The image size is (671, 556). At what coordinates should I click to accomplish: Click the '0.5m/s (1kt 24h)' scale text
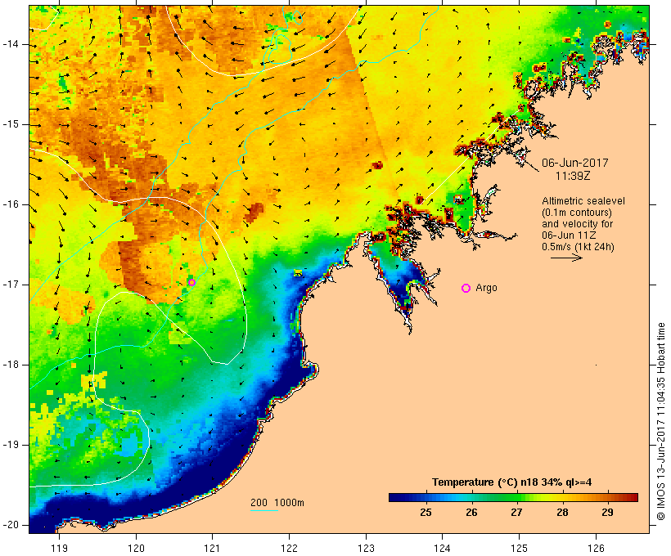point(578,247)
